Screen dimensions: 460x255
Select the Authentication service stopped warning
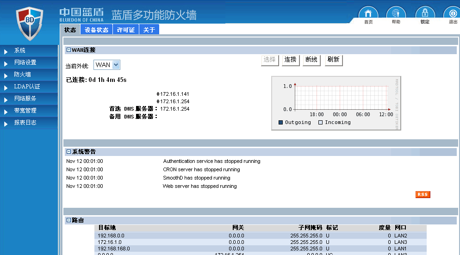(x=211, y=161)
